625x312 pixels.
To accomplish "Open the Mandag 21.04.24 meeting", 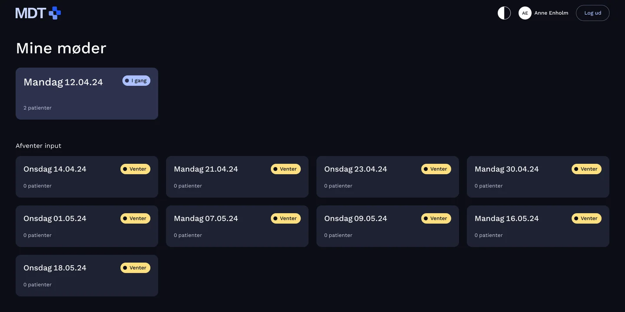I will 237,177.
